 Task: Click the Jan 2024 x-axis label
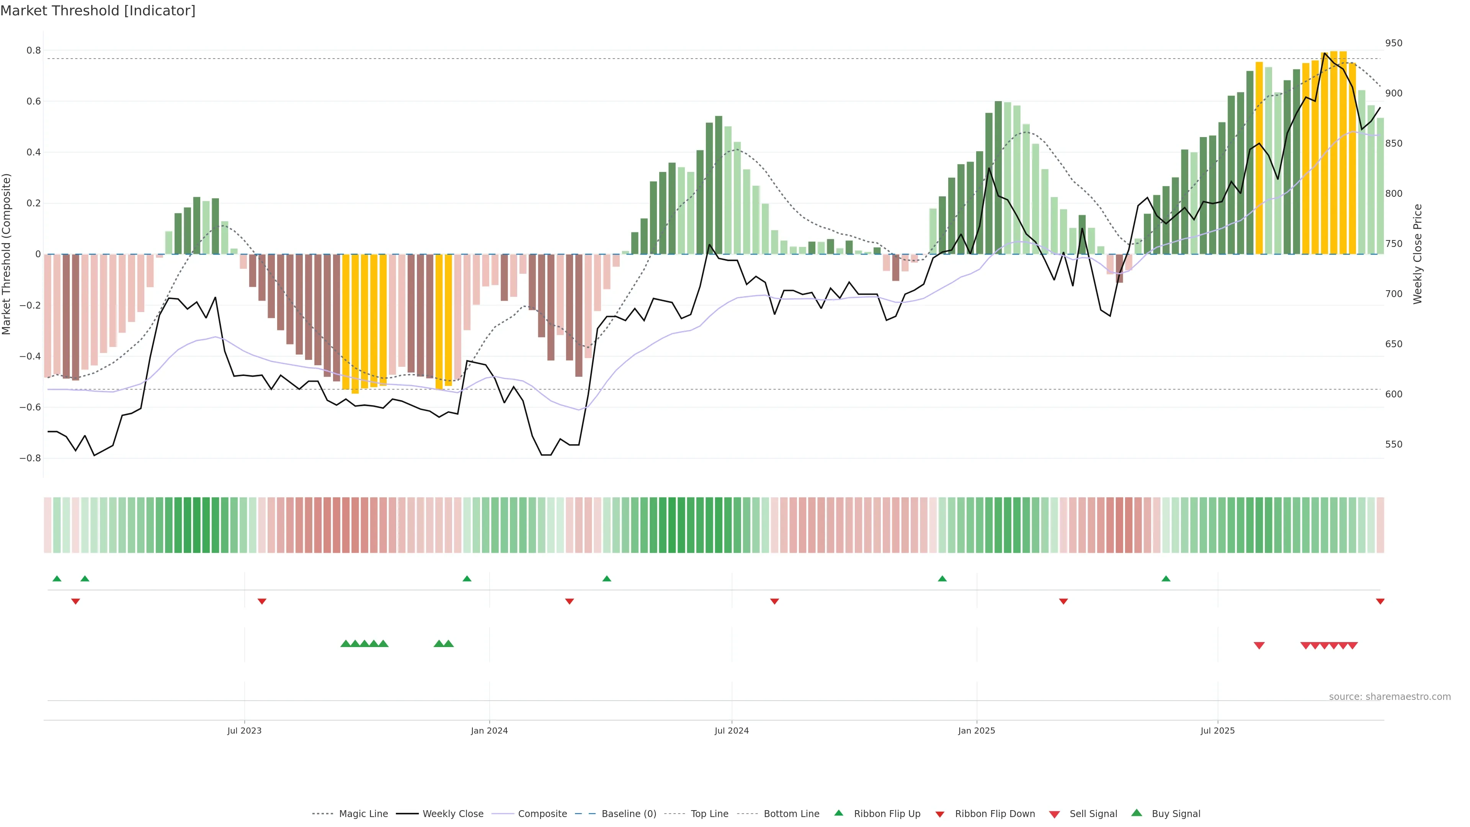[x=489, y=731]
